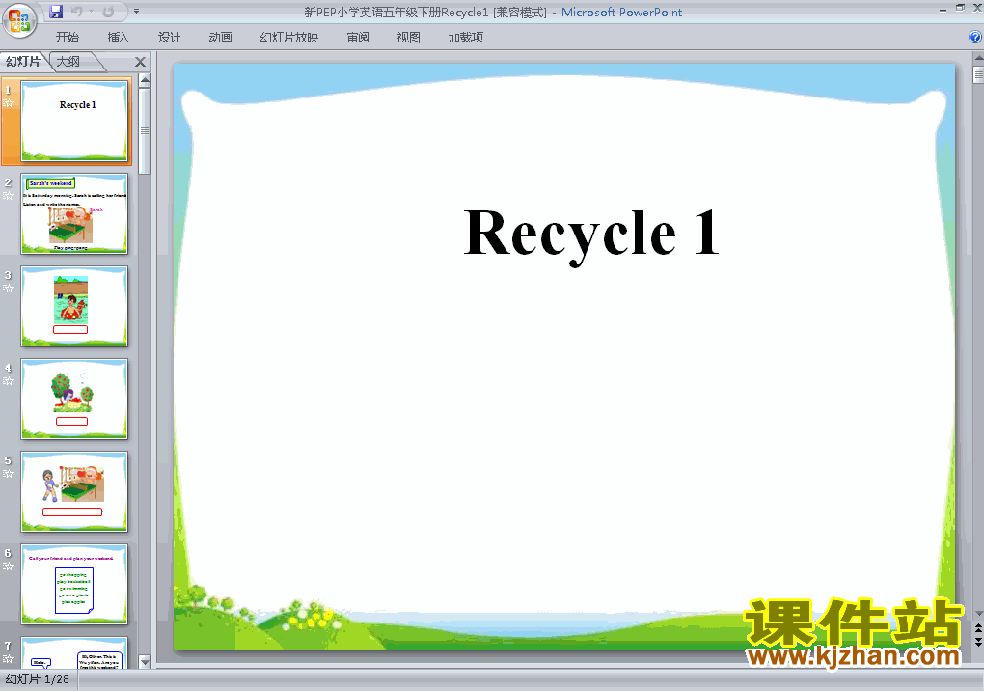Select slide 5 thumbnail with ping-pong table
The image size is (984, 692).
pyautogui.click(x=74, y=491)
